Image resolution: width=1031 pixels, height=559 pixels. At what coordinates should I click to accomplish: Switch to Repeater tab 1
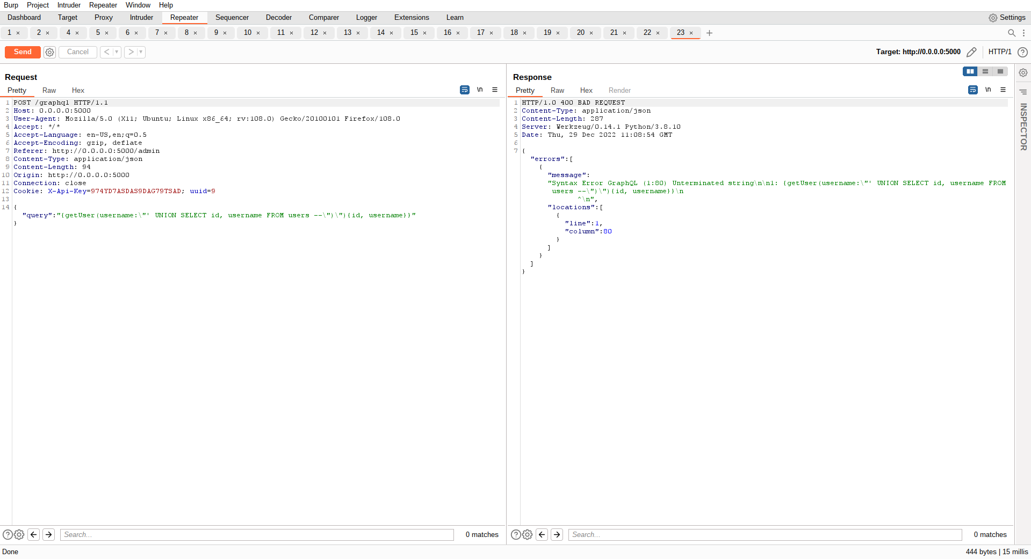[x=10, y=33]
